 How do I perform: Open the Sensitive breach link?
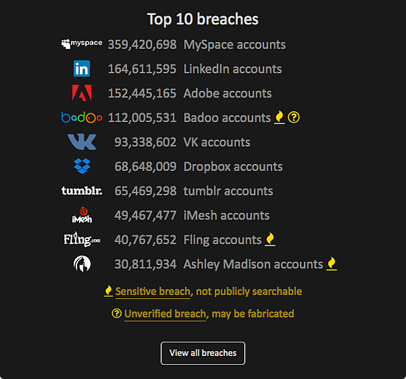(x=152, y=292)
